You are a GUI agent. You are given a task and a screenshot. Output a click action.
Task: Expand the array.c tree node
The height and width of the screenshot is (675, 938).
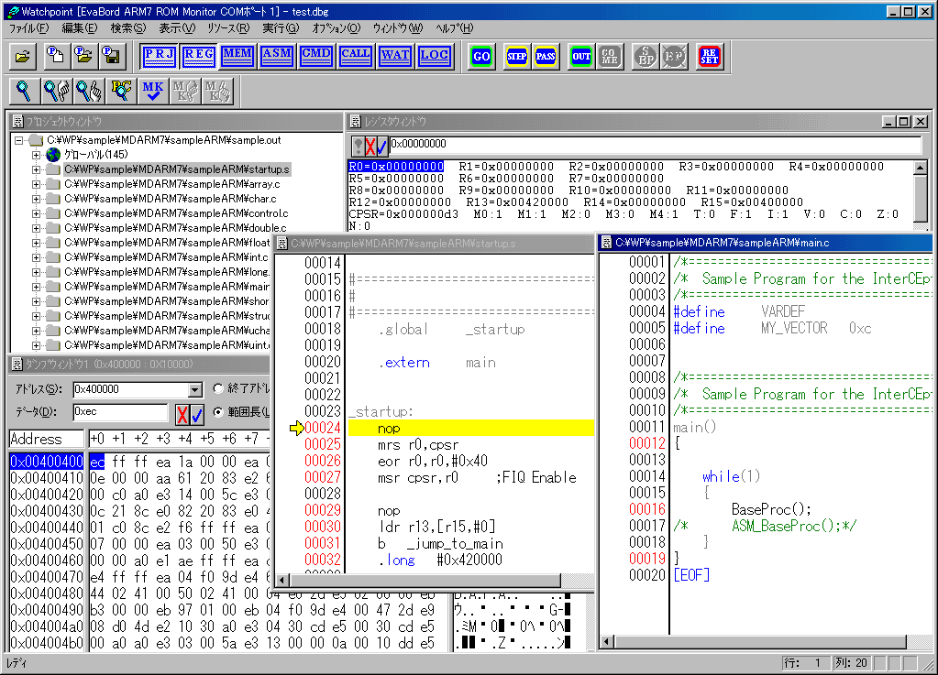pos(37,184)
